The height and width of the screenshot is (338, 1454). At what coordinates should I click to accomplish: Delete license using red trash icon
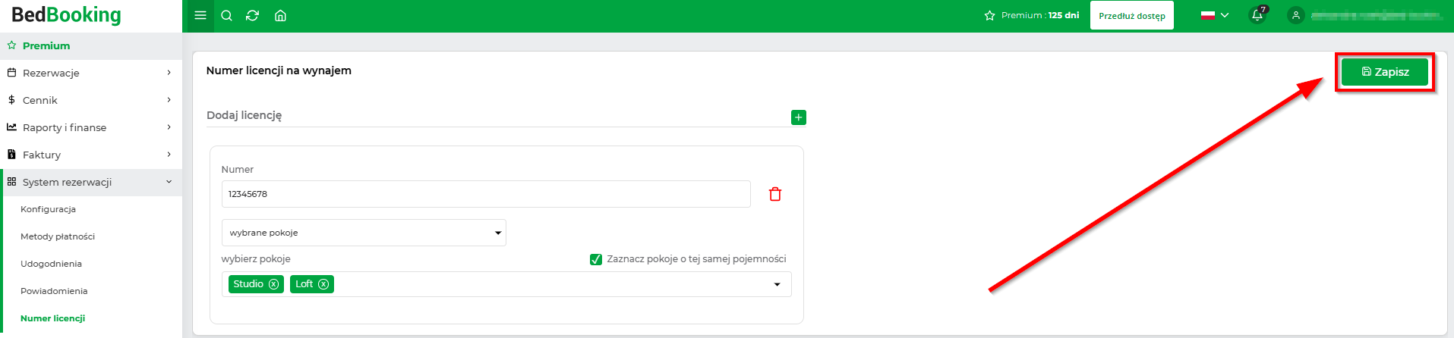click(775, 194)
